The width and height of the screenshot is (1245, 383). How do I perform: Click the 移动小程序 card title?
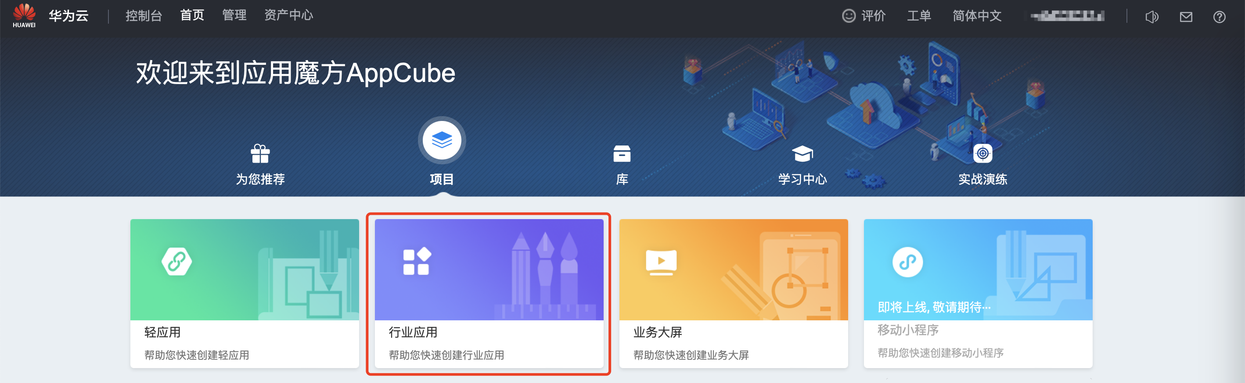908,330
